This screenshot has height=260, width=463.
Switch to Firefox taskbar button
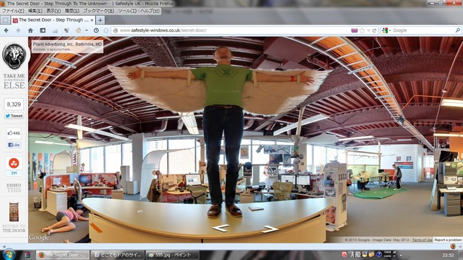point(62,254)
